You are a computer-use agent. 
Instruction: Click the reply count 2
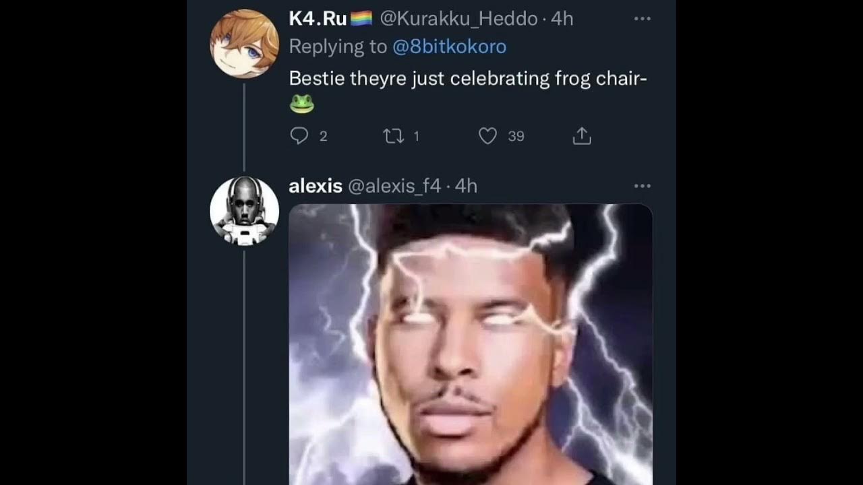(x=323, y=136)
